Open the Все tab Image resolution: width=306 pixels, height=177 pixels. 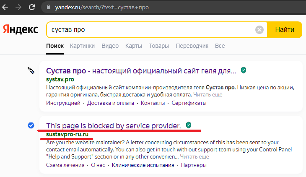(220, 46)
